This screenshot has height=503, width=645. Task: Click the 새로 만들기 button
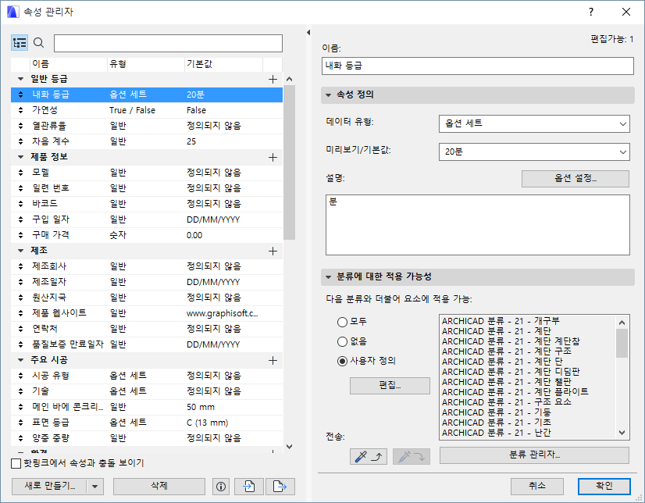click(x=49, y=487)
